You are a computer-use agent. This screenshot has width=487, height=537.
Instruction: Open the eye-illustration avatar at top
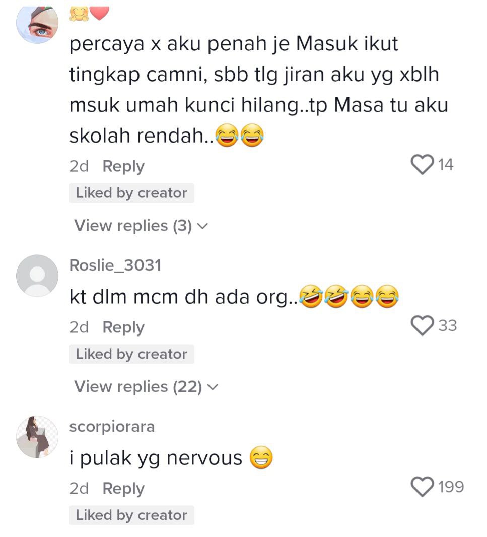pyautogui.click(x=37, y=24)
